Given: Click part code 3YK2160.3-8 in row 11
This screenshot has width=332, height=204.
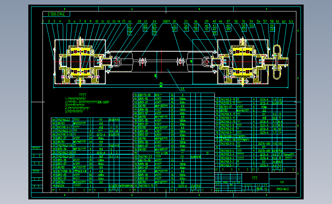Looking at the screenshot, I should click(227, 129).
